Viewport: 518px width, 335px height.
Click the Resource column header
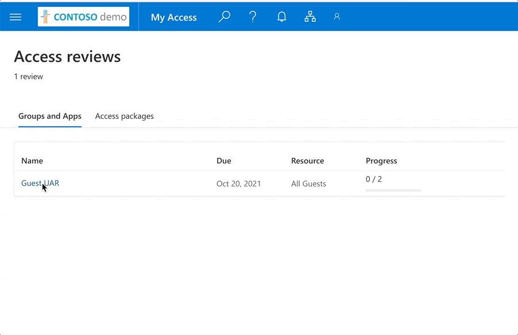307,161
